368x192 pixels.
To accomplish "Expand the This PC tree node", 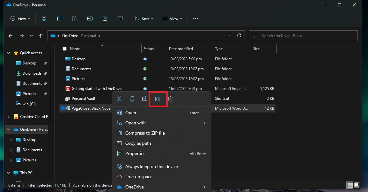I will pos(9,173).
